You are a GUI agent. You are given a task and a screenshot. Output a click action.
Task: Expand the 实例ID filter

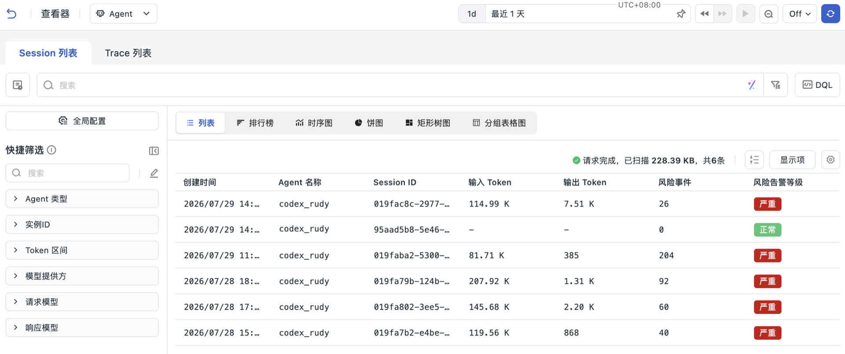[x=82, y=224]
